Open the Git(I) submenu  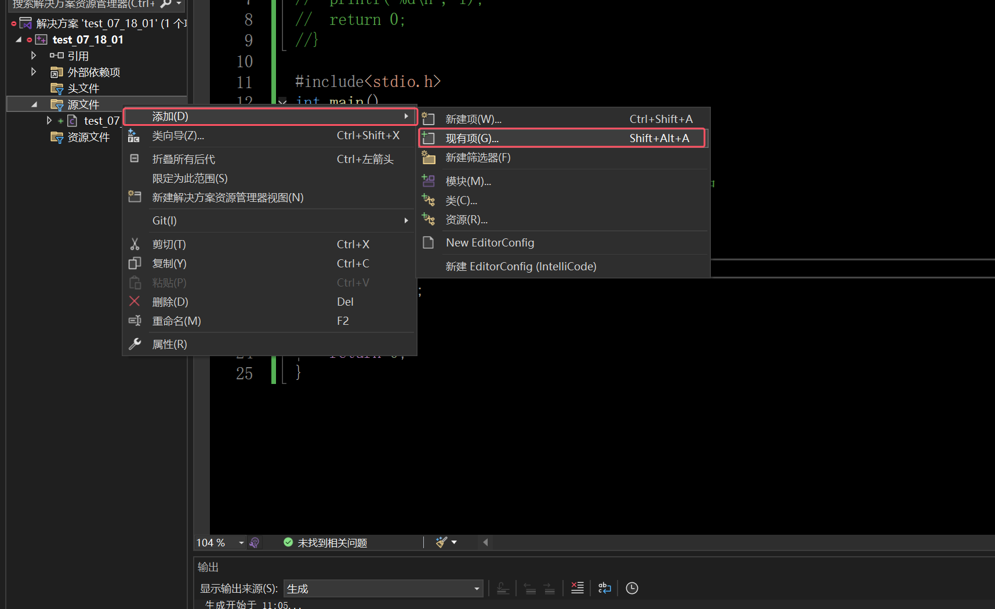click(x=270, y=220)
